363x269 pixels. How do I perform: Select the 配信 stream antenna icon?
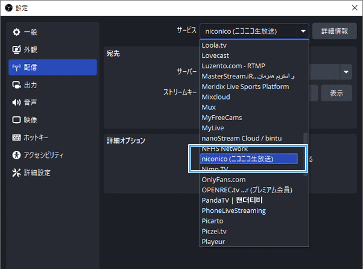16,68
